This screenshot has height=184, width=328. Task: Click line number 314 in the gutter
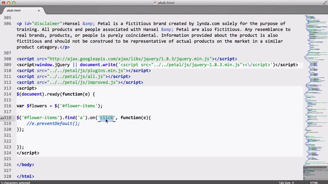7,94
